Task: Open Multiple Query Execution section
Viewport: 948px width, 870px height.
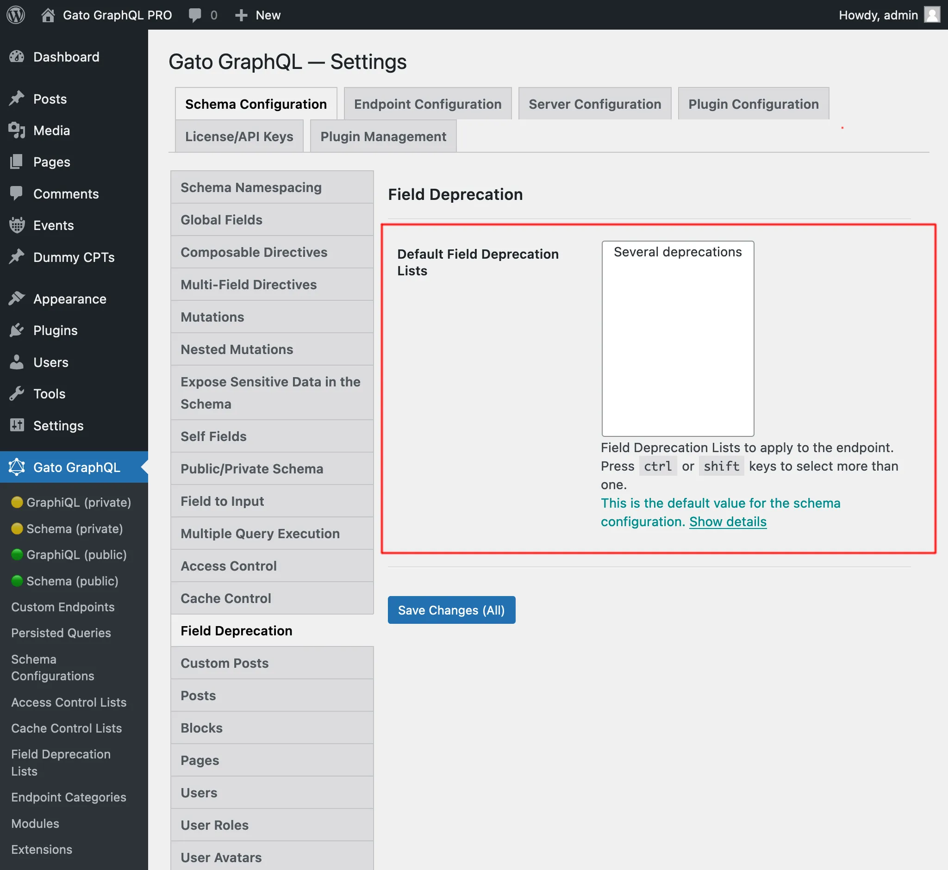Action: tap(272, 534)
